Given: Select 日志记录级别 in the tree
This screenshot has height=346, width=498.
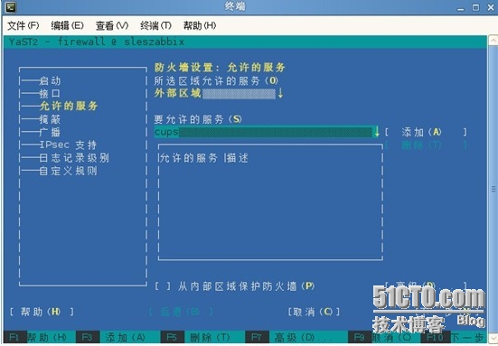Looking at the screenshot, I should (74, 158).
